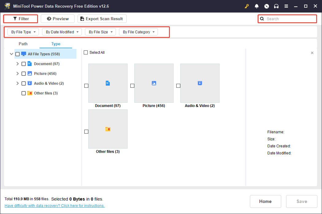Switch to the Path tab
322x214 pixels.
click(23, 44)
